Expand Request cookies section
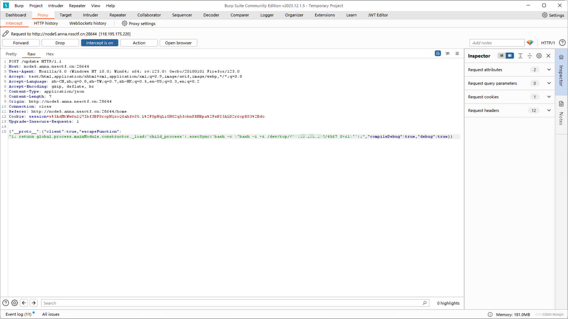This screenshot has width=568, height=319. [x=549, y=97]
